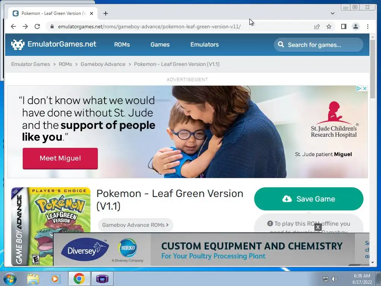Image resolution: width=381 pixels, height=286 pixels.
Task: Open the Chrome profile menu
Action: click(x=356, y=26)
